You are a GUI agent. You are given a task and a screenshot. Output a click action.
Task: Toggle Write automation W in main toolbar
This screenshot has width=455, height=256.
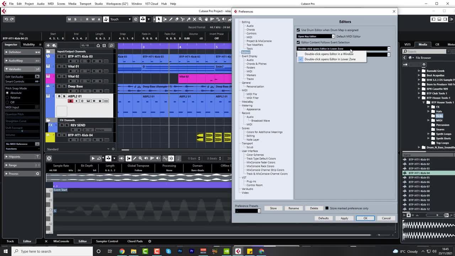(93, 19)
